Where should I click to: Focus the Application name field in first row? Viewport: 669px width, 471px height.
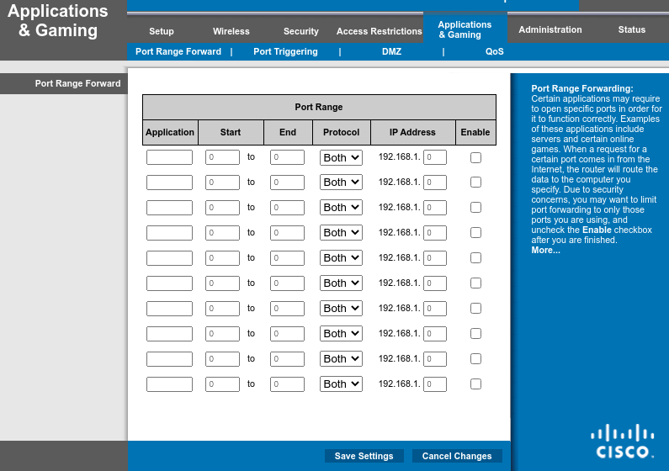click(x=169, y=157)
